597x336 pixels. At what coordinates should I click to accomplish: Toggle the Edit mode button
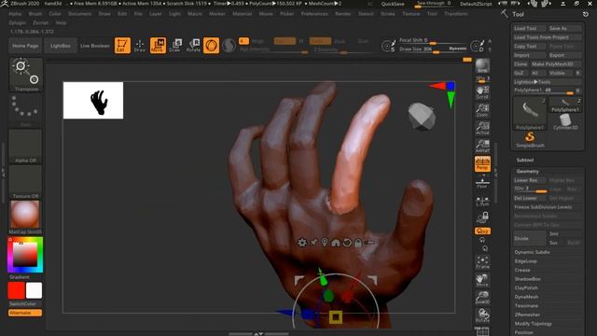click(122, 46)
